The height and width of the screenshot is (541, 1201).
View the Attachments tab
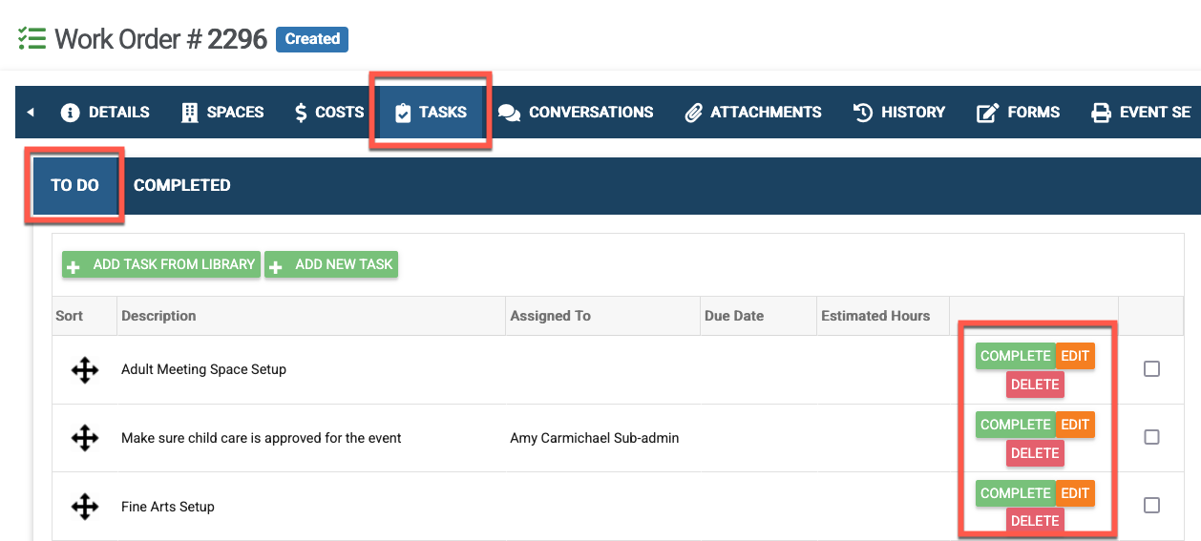pyautogui.click(x=752, y=113)
